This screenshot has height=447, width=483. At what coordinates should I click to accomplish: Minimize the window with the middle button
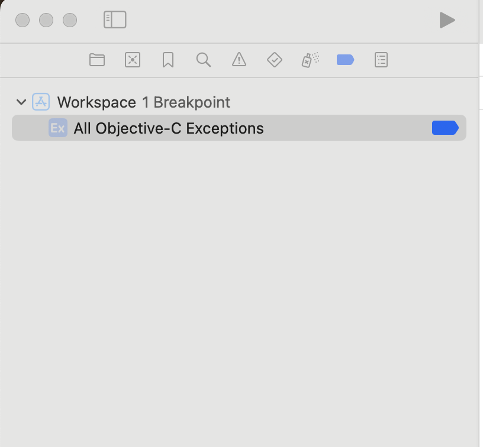click(46, 20)
